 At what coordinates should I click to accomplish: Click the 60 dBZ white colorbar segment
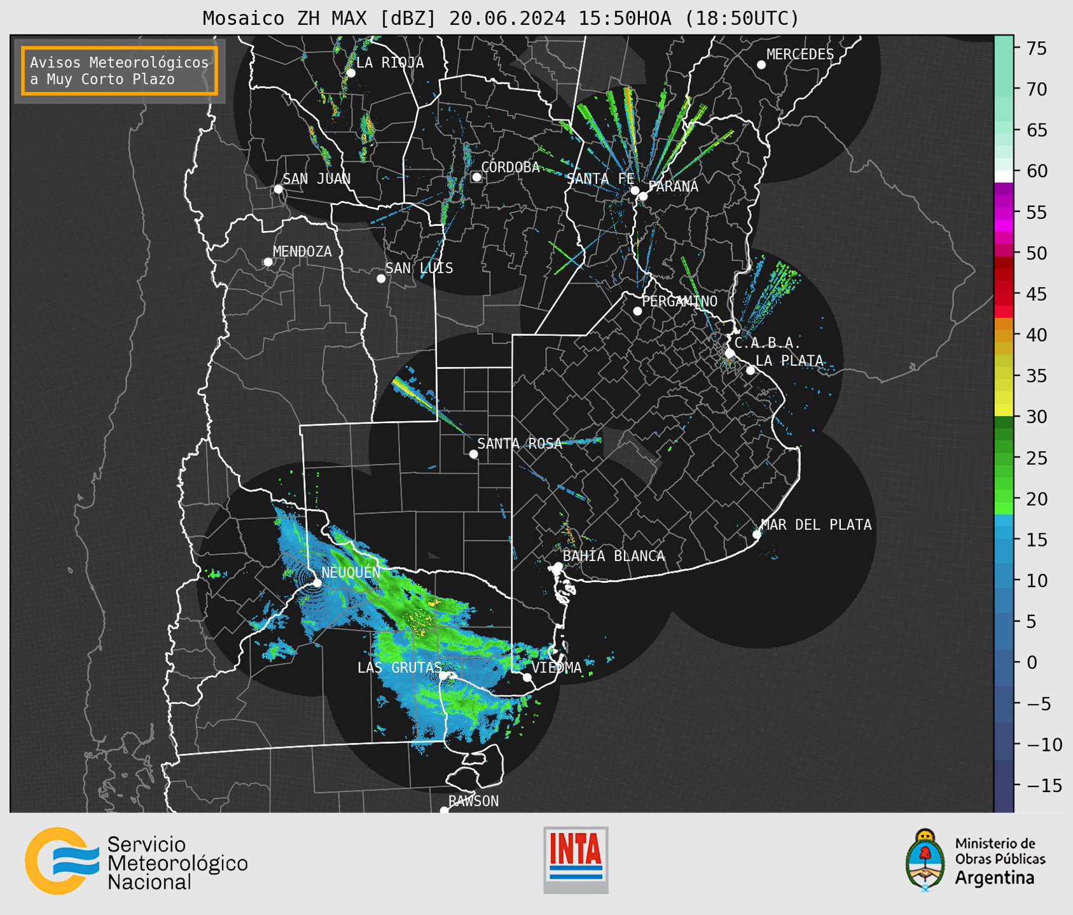(x=1004, y=176)
